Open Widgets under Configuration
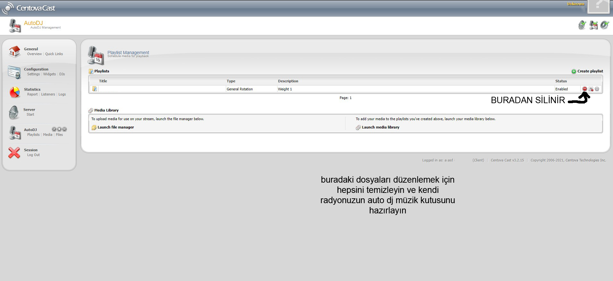Image resolution: width=613 pixels, height=281 pixels. click(x=49, y=74)
